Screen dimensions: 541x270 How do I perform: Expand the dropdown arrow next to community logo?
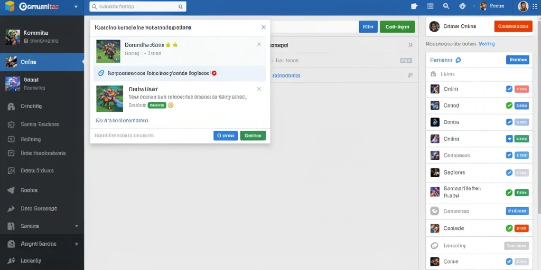coord(76,6)
